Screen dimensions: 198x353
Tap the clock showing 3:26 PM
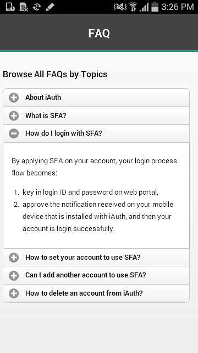(177, 7)
